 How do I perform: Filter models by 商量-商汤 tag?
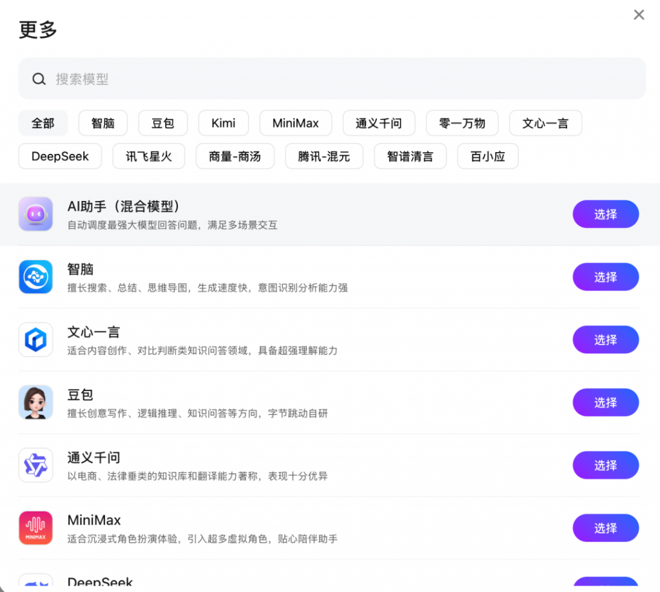point(235,156)
